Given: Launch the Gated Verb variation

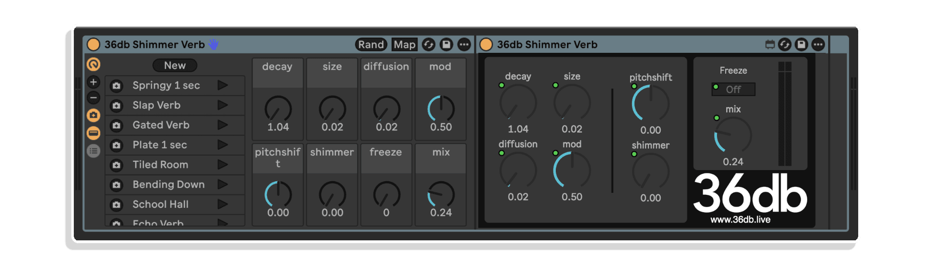Looking at the screenshot, I should [x=223, y=125].
